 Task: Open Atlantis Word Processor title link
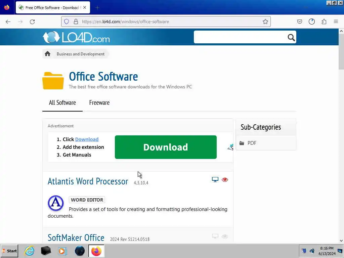pyautogui.click(x=88, y=181)
